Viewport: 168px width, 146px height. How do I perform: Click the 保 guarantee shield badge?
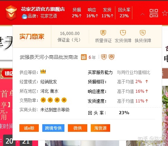click(104, 57)
